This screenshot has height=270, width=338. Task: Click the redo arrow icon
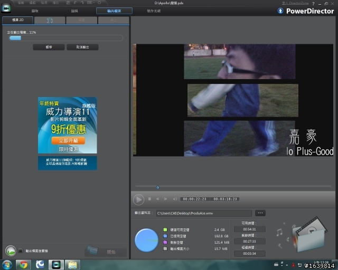pyautogui.click(x=82, y=3)
